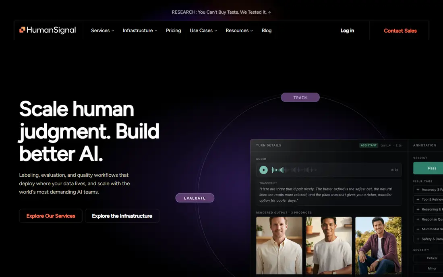Image resolution: width=443 pixels, height=277 pixels.
Task: Click Explore Our Services button
Action: tap(51, 216)
